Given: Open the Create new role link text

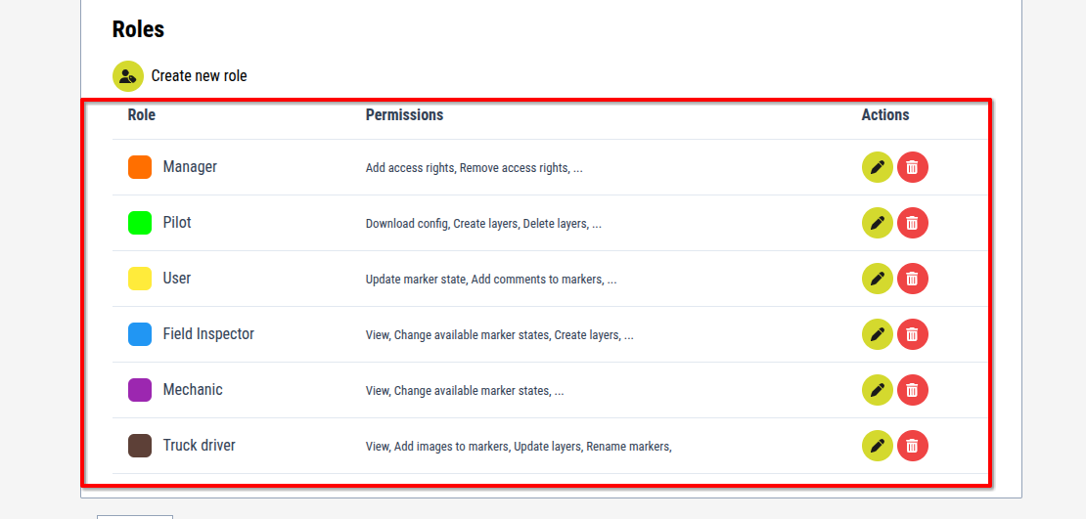Looking at the screenshot, I should coord(200,75).
